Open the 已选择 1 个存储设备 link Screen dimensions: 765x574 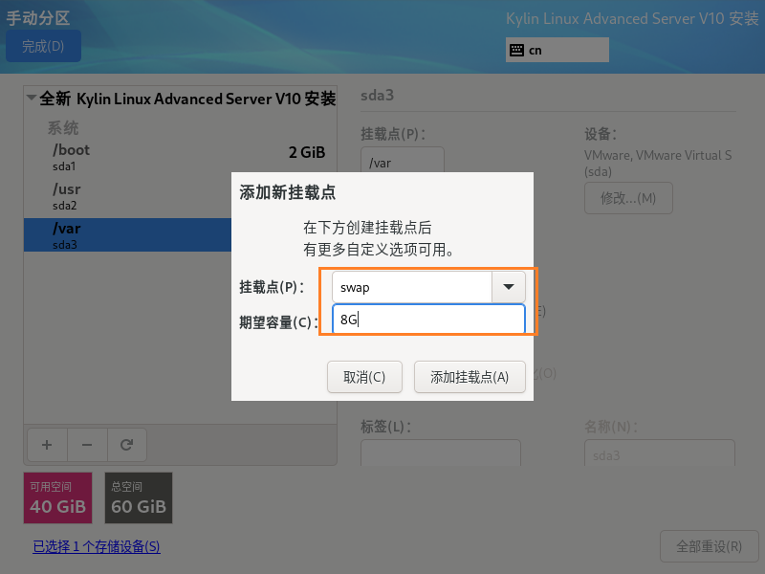[97, 546]
